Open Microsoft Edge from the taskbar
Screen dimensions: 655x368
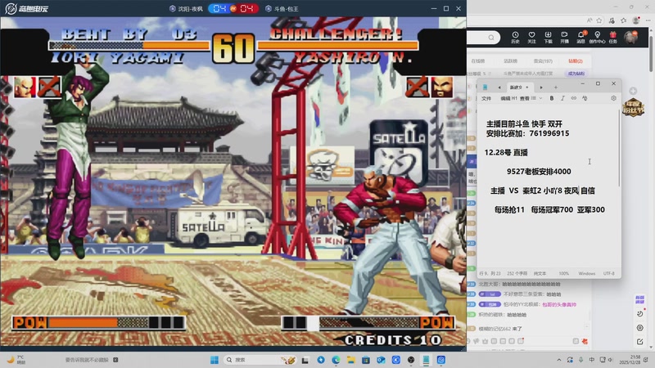coord(336,360)
